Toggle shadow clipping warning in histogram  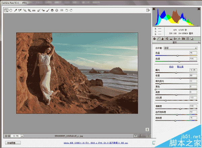point(155,9)
